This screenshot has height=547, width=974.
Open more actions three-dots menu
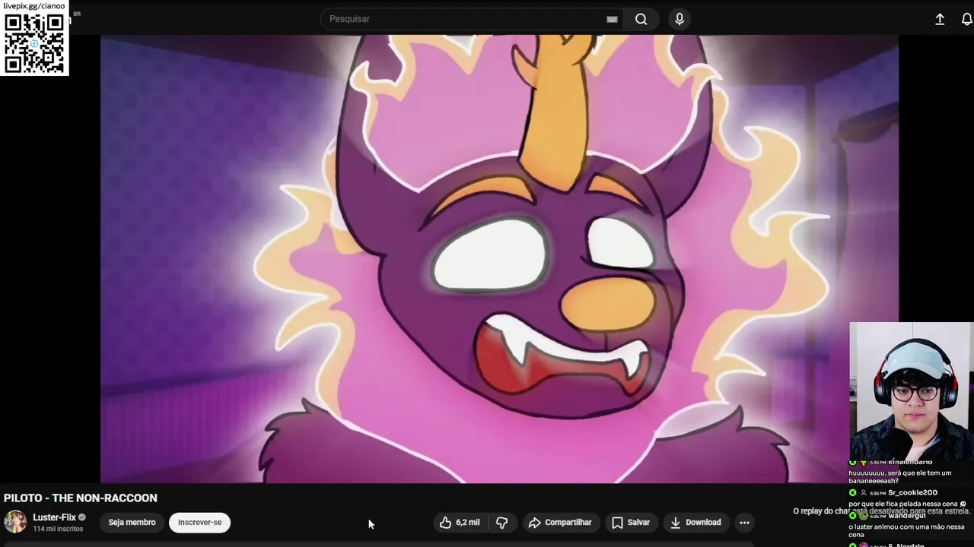744,523
